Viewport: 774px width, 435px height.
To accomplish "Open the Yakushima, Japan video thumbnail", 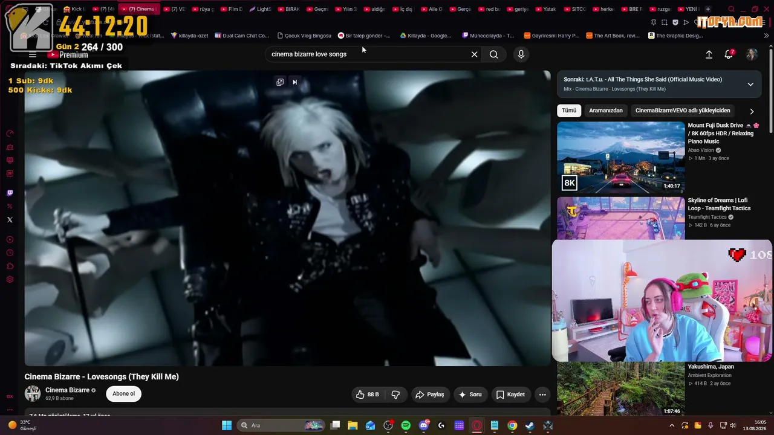I will click(x=621, y=389).
